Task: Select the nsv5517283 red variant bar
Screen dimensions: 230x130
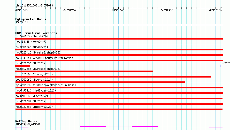Action: click(x=84, y=71)
